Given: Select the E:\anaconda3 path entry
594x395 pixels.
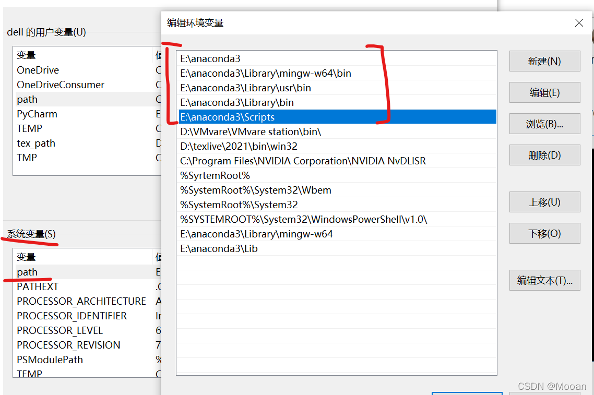Looking at the screenshot, I should tap(337, 58).
